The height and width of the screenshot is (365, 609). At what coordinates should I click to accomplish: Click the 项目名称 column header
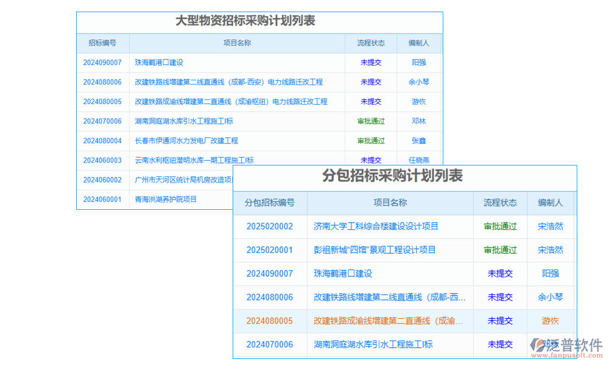[238, 43]
